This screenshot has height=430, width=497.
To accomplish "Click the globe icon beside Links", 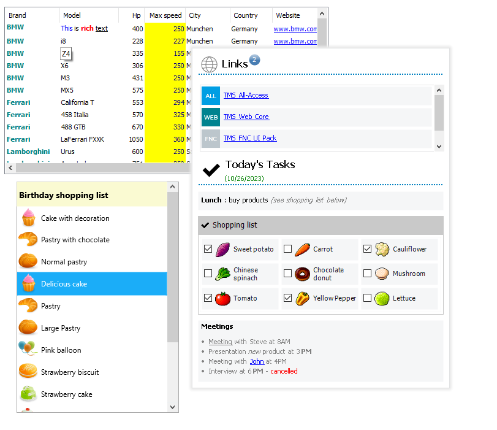I will pos(209,64).
